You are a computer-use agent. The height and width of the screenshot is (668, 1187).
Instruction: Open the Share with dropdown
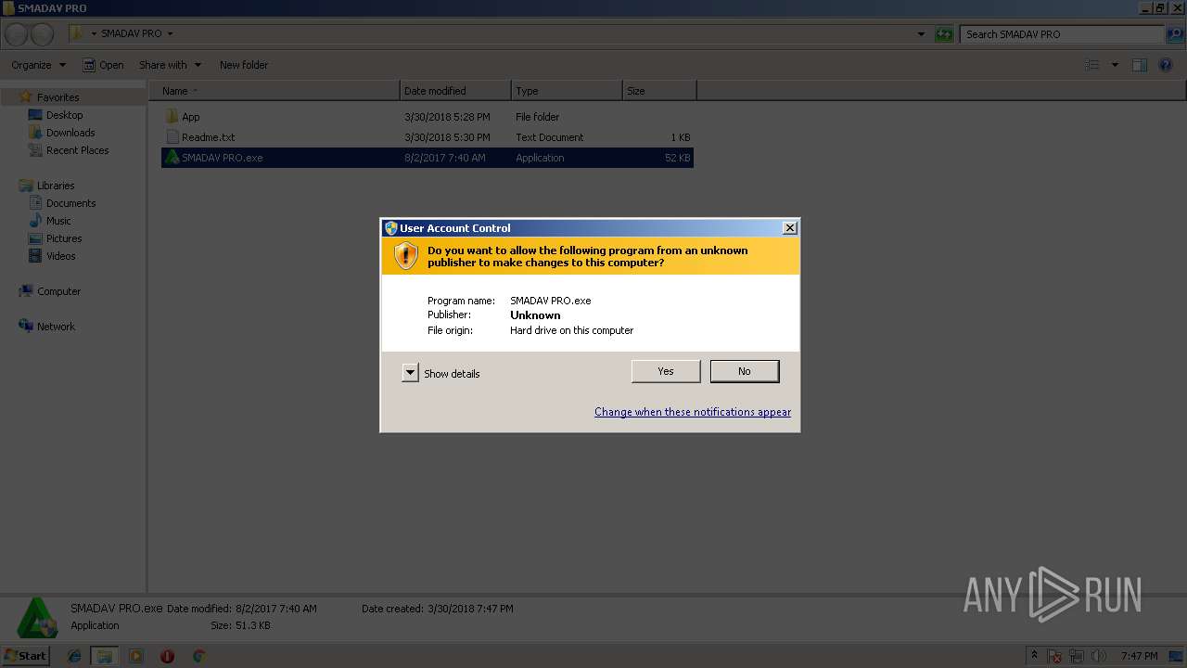[x=170, y=65]
